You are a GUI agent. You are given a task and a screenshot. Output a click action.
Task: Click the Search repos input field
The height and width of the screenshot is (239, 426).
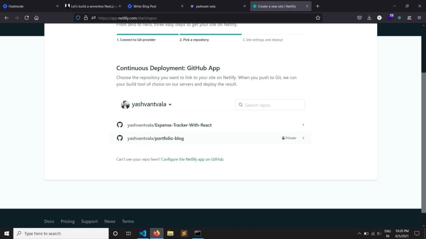[x=270, y=105]
